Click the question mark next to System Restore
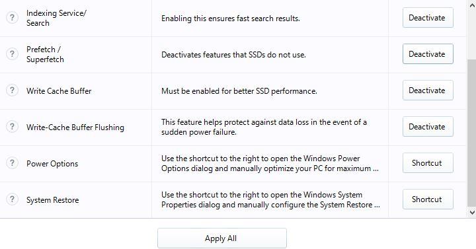The image size is (476, 249). click(12, 199)
